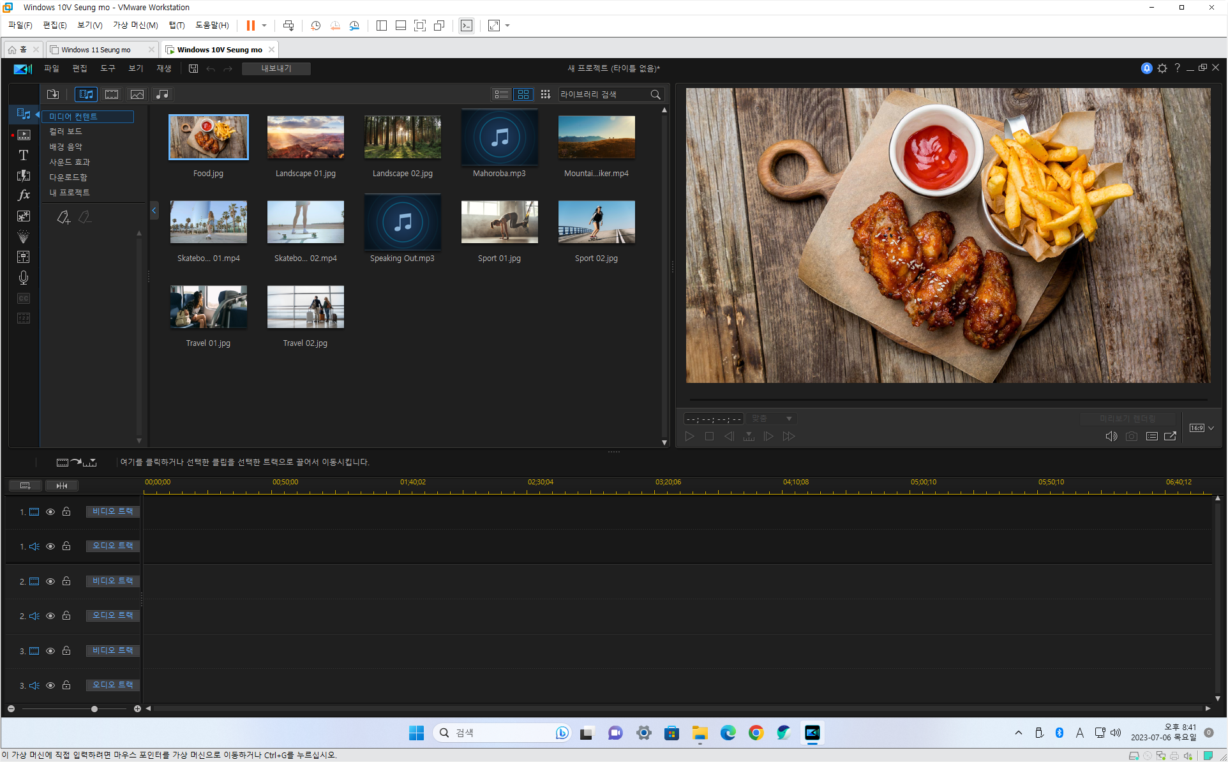The height and width of the screenshot is (762, 1228).
Task: Take a preview snapshot with camera icon
Action: 1131,437
